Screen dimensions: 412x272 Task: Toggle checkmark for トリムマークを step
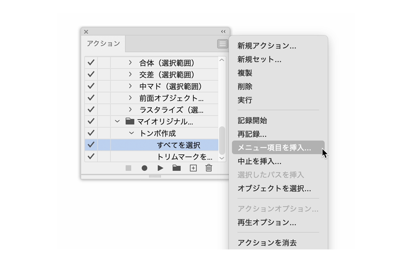[x=91, y=157]
